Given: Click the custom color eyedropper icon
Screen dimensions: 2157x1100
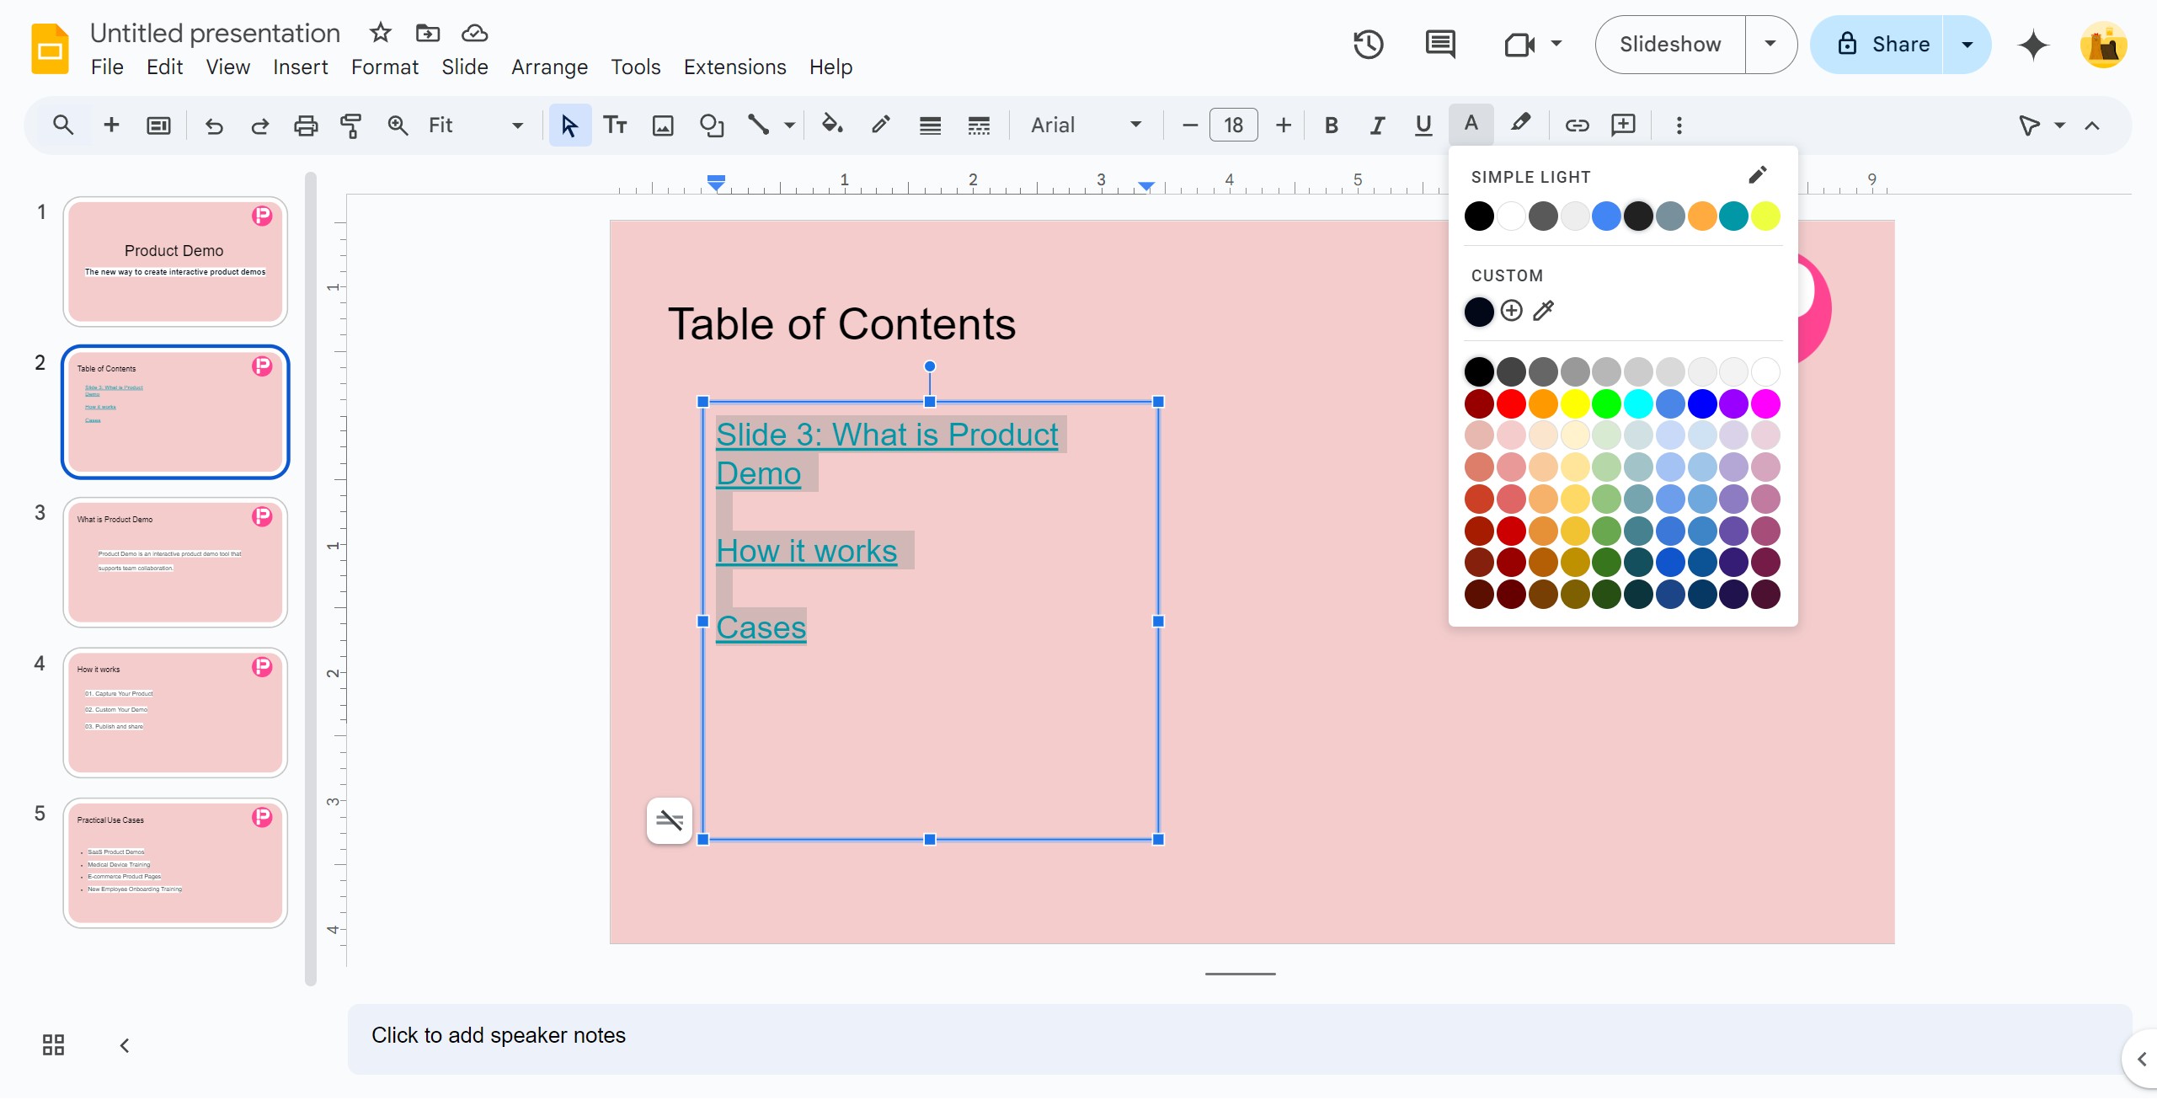Looking at the screenshot, I should click(1543, 311).
